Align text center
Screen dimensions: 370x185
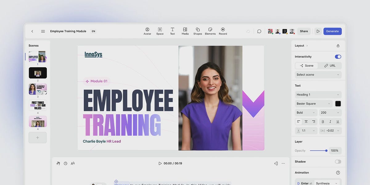pyautogui.click(x=306, y=121)
